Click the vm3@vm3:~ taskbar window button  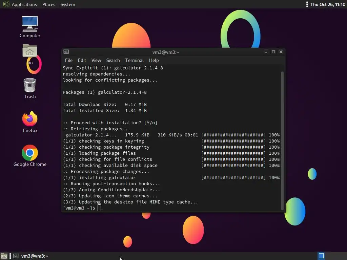pos(31,256)
